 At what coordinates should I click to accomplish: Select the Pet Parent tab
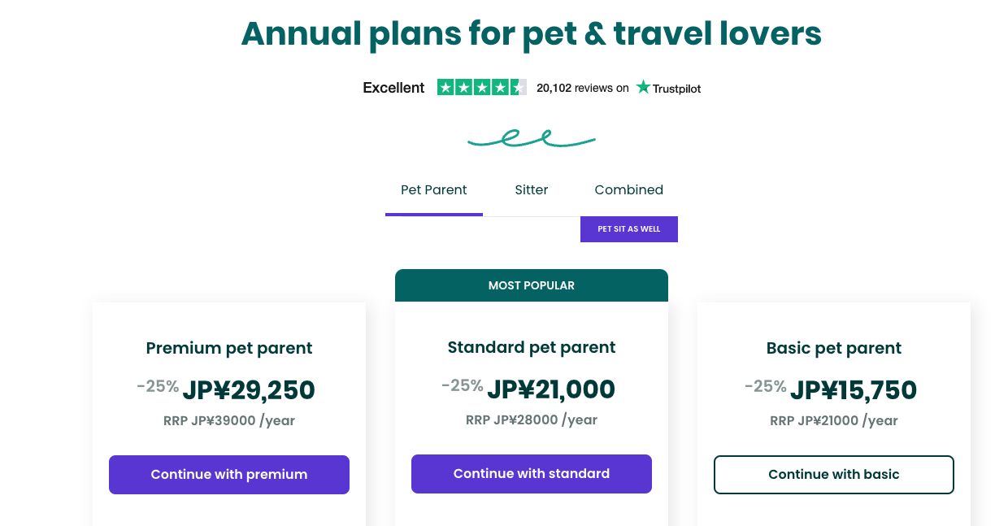coord(434,190)
